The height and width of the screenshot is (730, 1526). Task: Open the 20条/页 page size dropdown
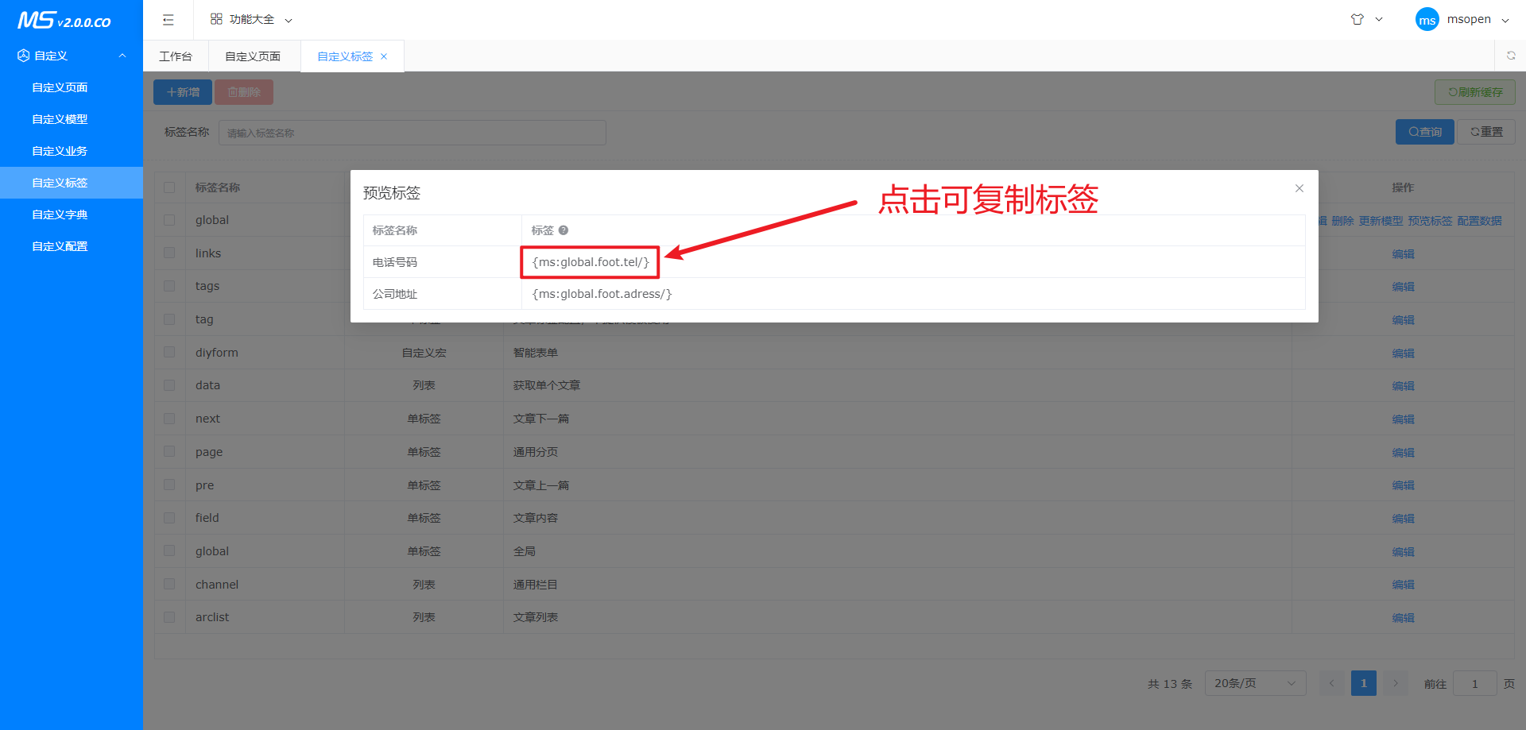click(x=1255, y=683)
